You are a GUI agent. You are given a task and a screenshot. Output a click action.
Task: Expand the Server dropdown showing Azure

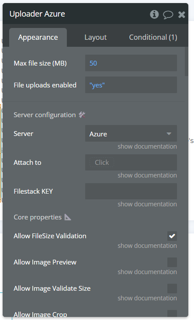[x=131, y=133]
